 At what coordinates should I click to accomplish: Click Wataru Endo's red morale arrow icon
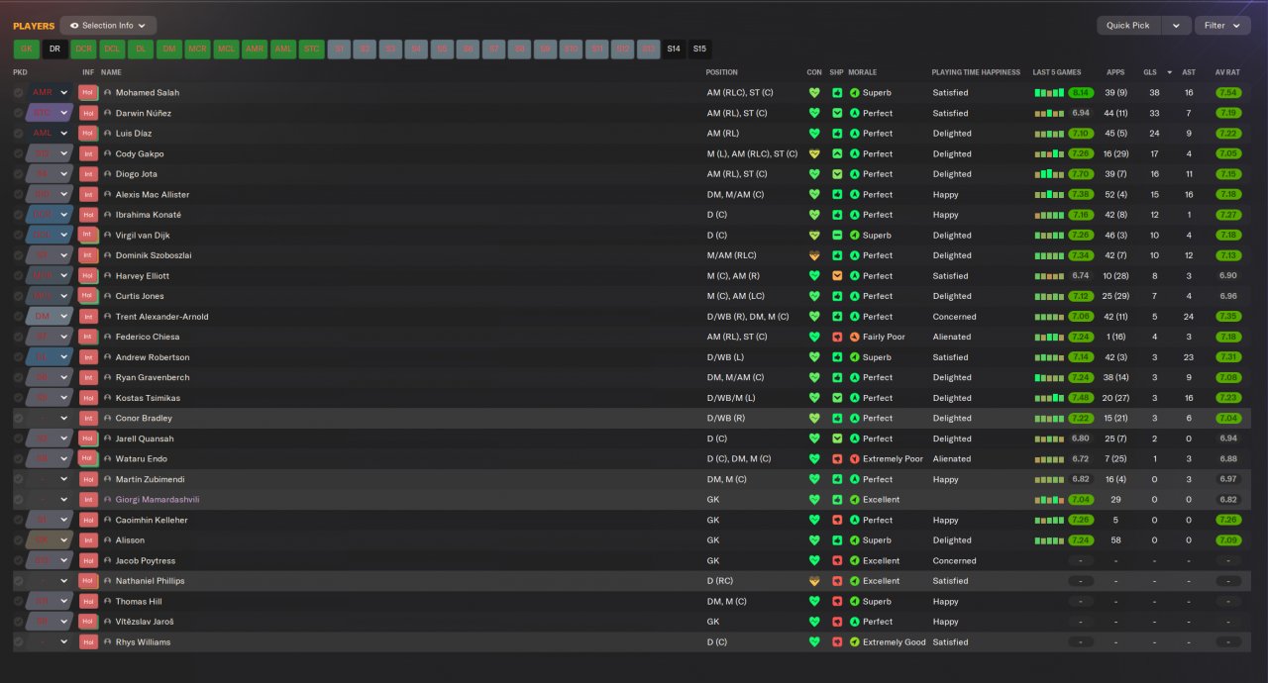(x=855, y=459)
